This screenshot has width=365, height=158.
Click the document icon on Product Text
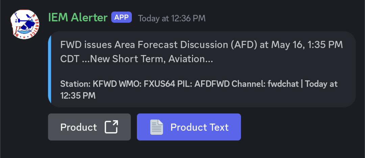point(156,127)
